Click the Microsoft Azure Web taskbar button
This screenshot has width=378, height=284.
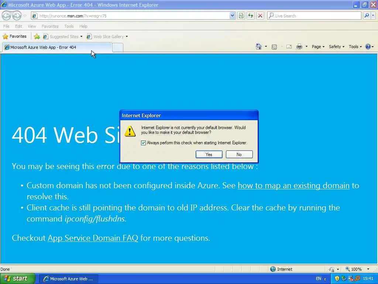(68, 279)
